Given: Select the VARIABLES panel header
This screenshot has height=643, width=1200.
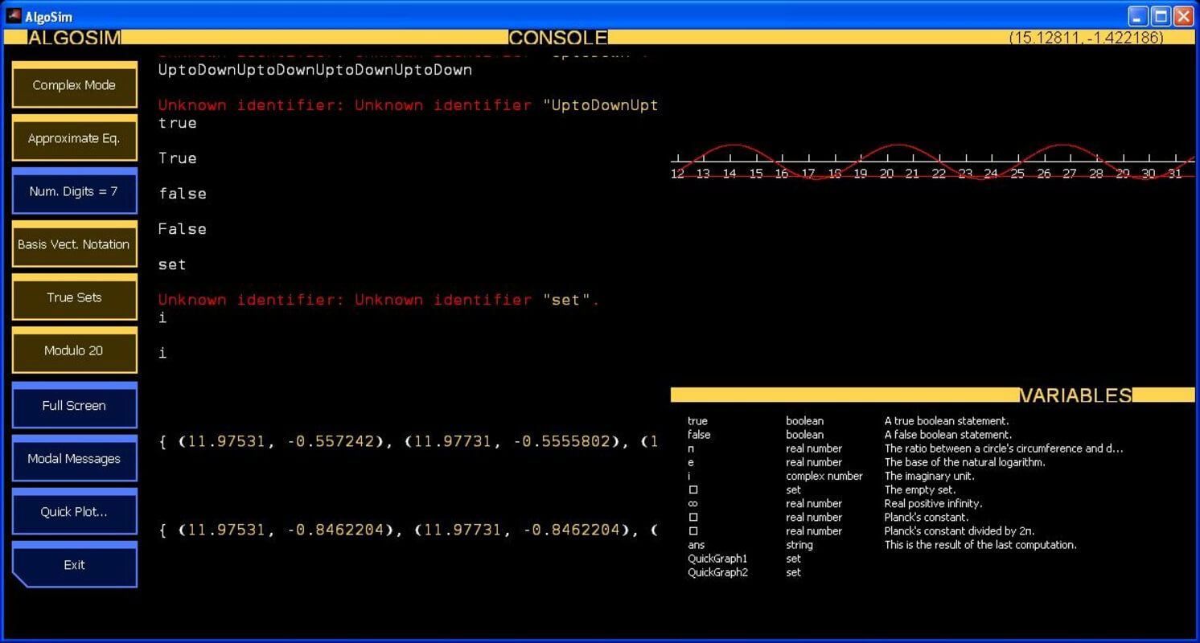Looking at the screenshot, I should pyautogui.click(x=1075, y=395).
